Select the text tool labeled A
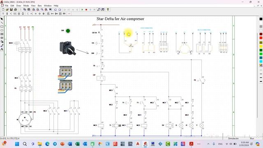The height and width of the screenshot is (148, 263). [2, 49]
